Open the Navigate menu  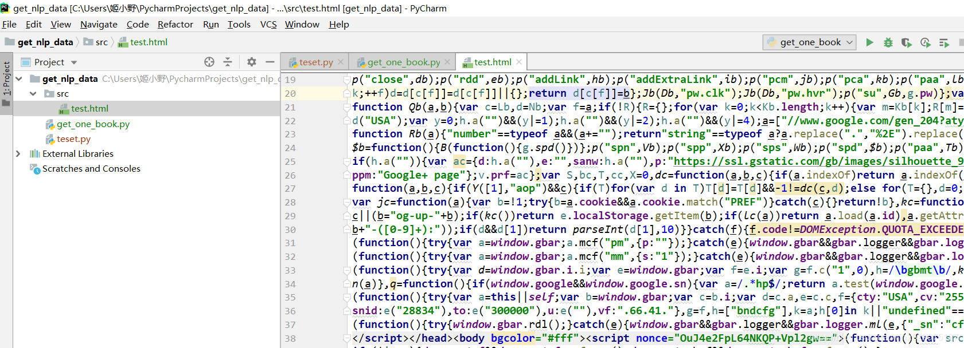pos(99,25)
